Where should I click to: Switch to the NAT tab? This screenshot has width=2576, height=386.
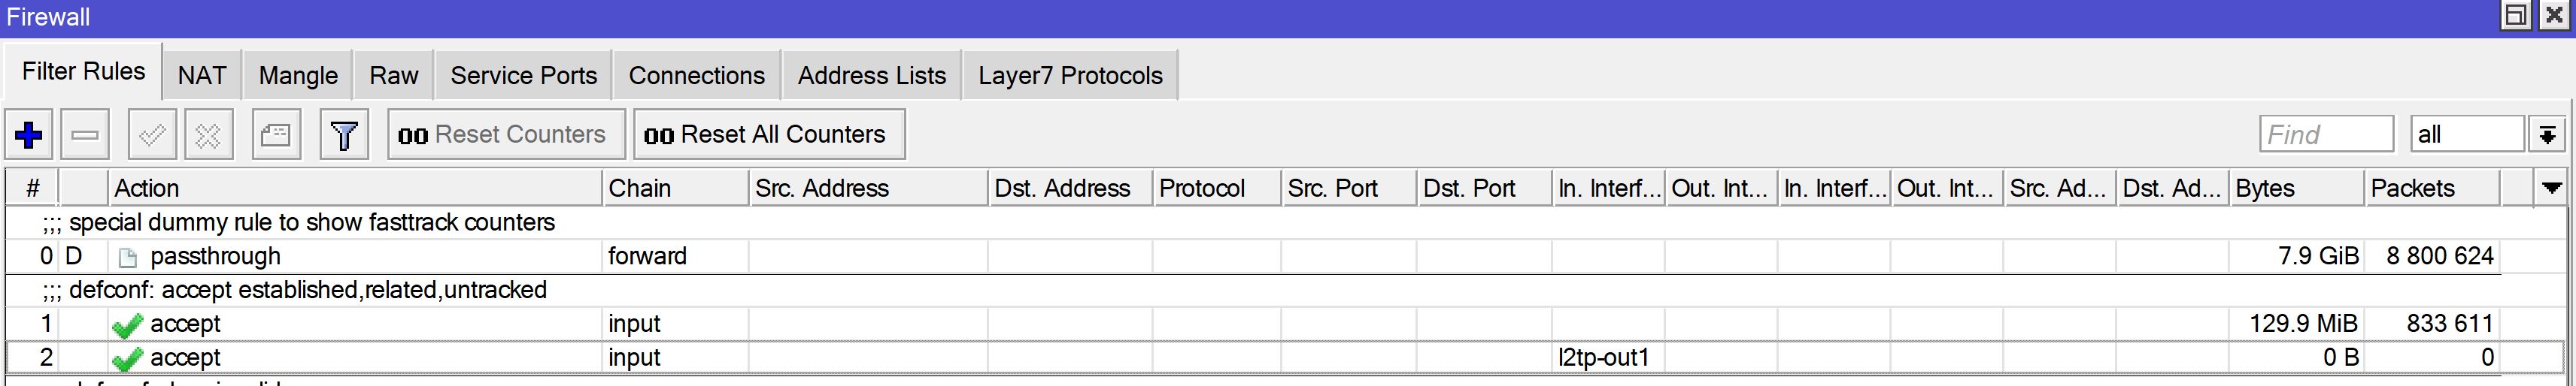(202, 76)
